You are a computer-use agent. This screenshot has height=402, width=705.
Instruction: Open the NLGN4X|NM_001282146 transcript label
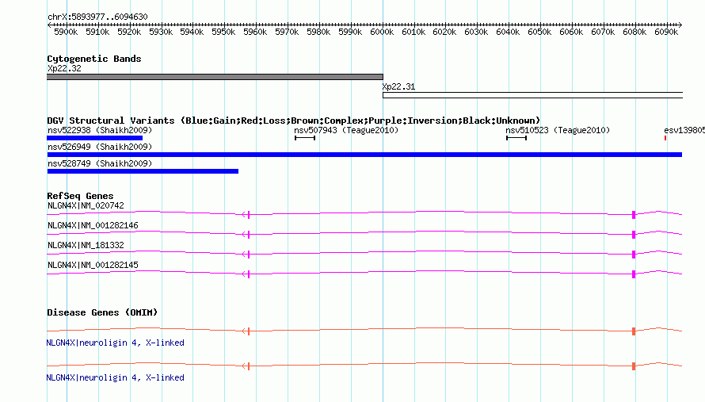93,225
